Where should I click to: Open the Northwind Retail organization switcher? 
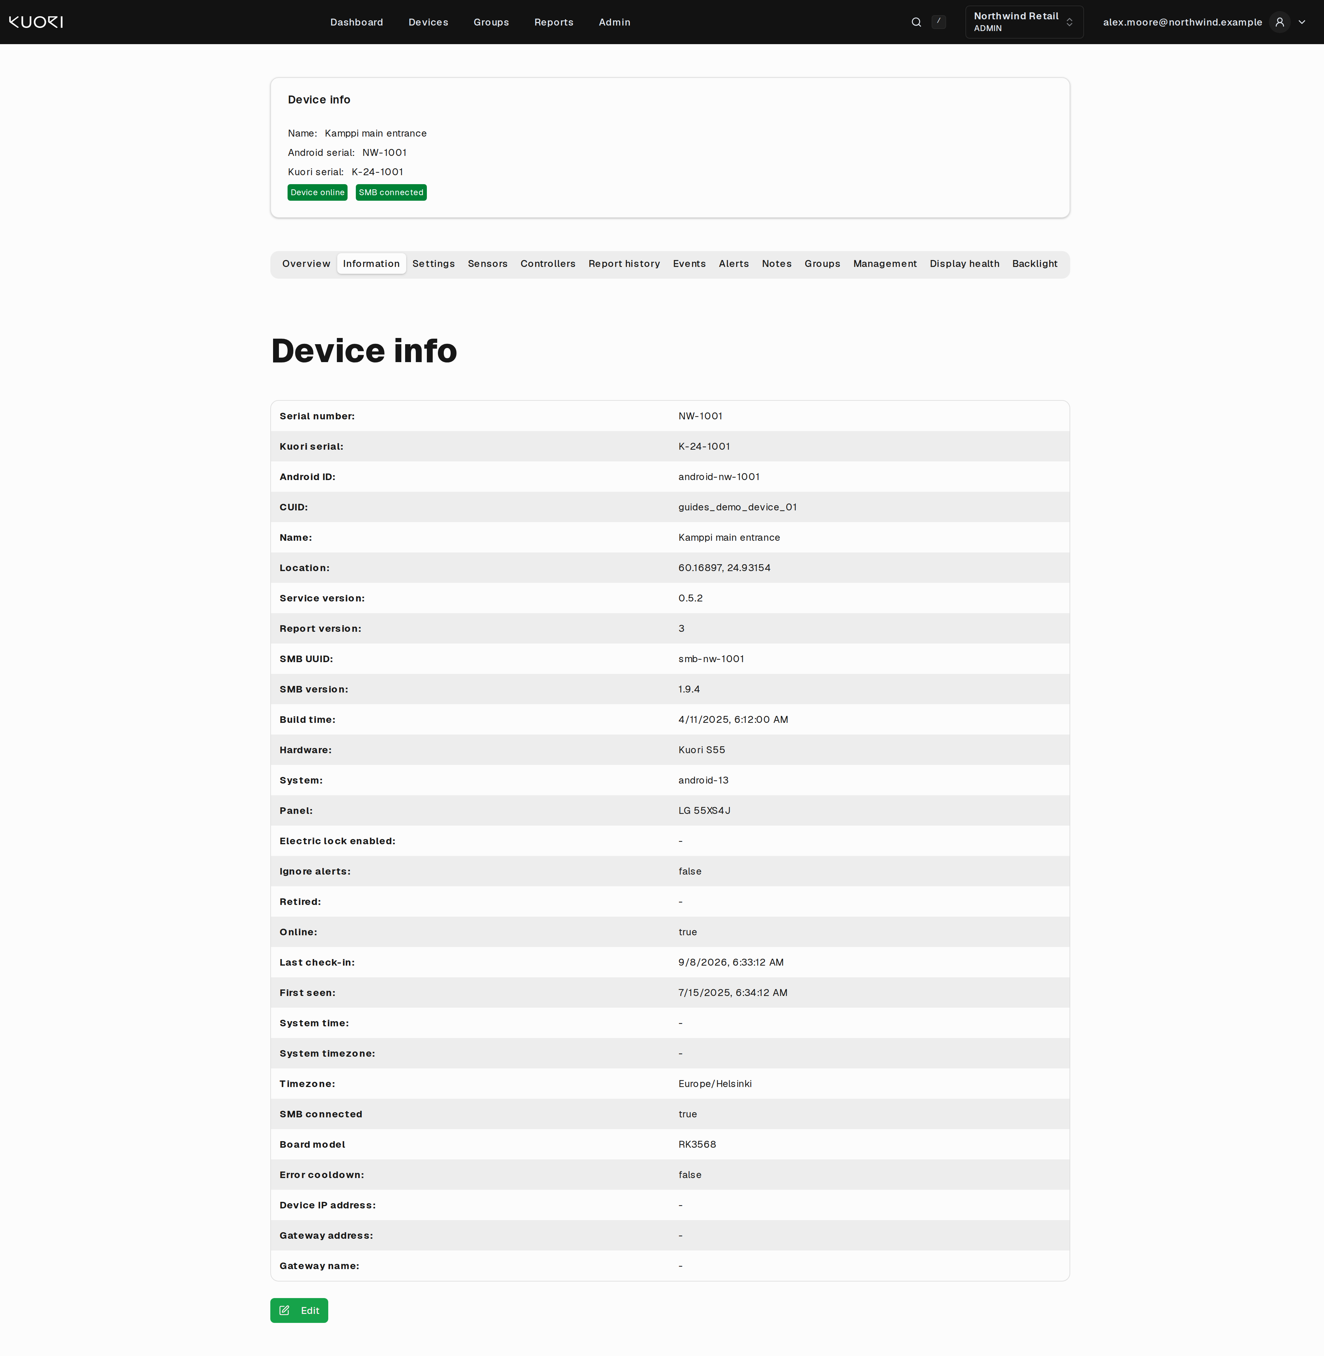pyautogui.click(x=1024, y=22)
